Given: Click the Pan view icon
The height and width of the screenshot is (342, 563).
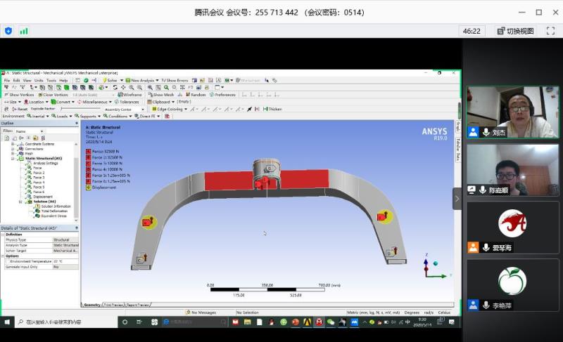Looking at the screenshot, I should coord(123,87).
